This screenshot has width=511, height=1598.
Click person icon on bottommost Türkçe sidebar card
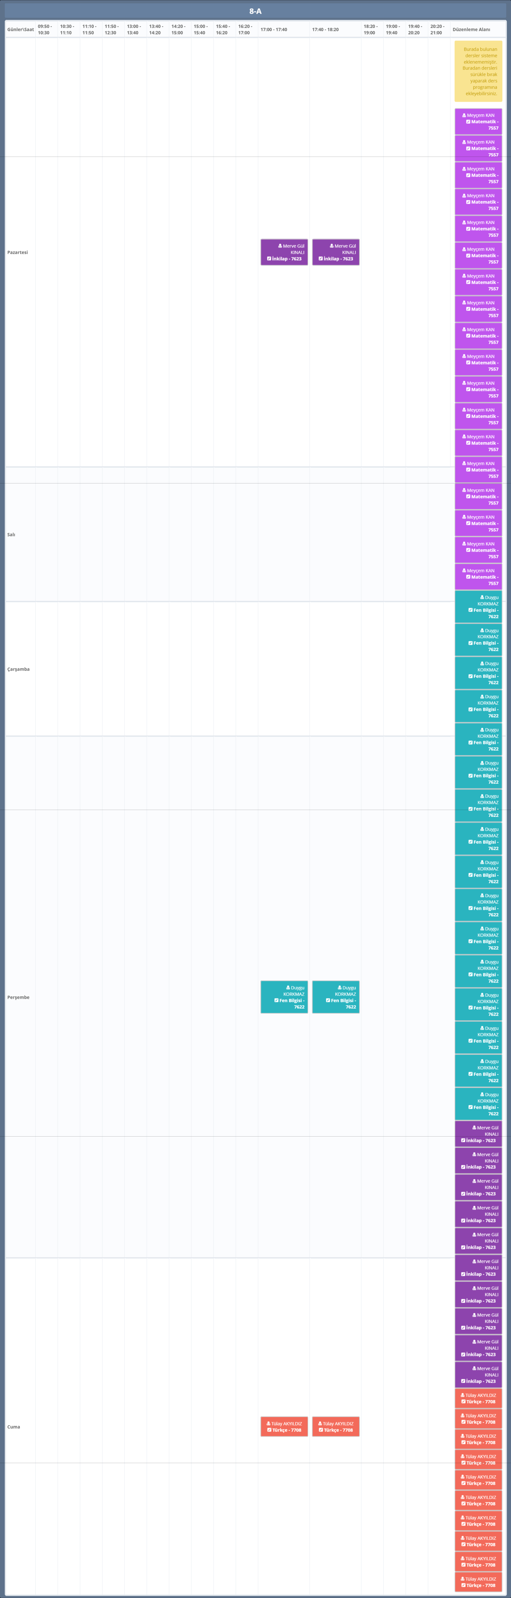tap(463, 1579)
